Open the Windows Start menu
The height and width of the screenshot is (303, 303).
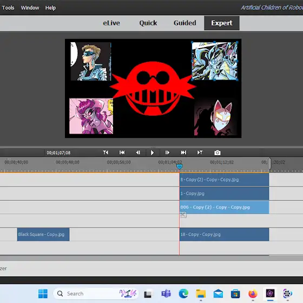[x=43, y=294]
